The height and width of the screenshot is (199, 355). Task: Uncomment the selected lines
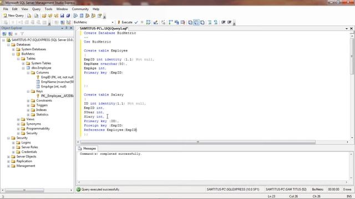click(x=216, y=22)
